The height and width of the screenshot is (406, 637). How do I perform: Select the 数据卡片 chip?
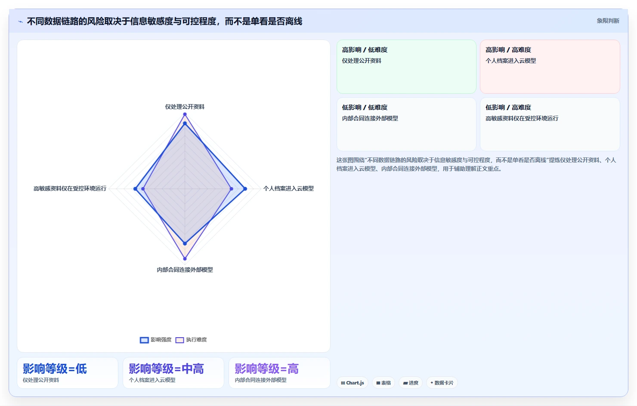[x=442, y=383]
